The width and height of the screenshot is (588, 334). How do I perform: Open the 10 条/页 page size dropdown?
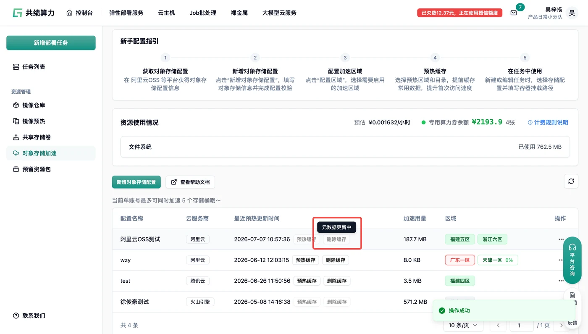[x=463, y=325]
